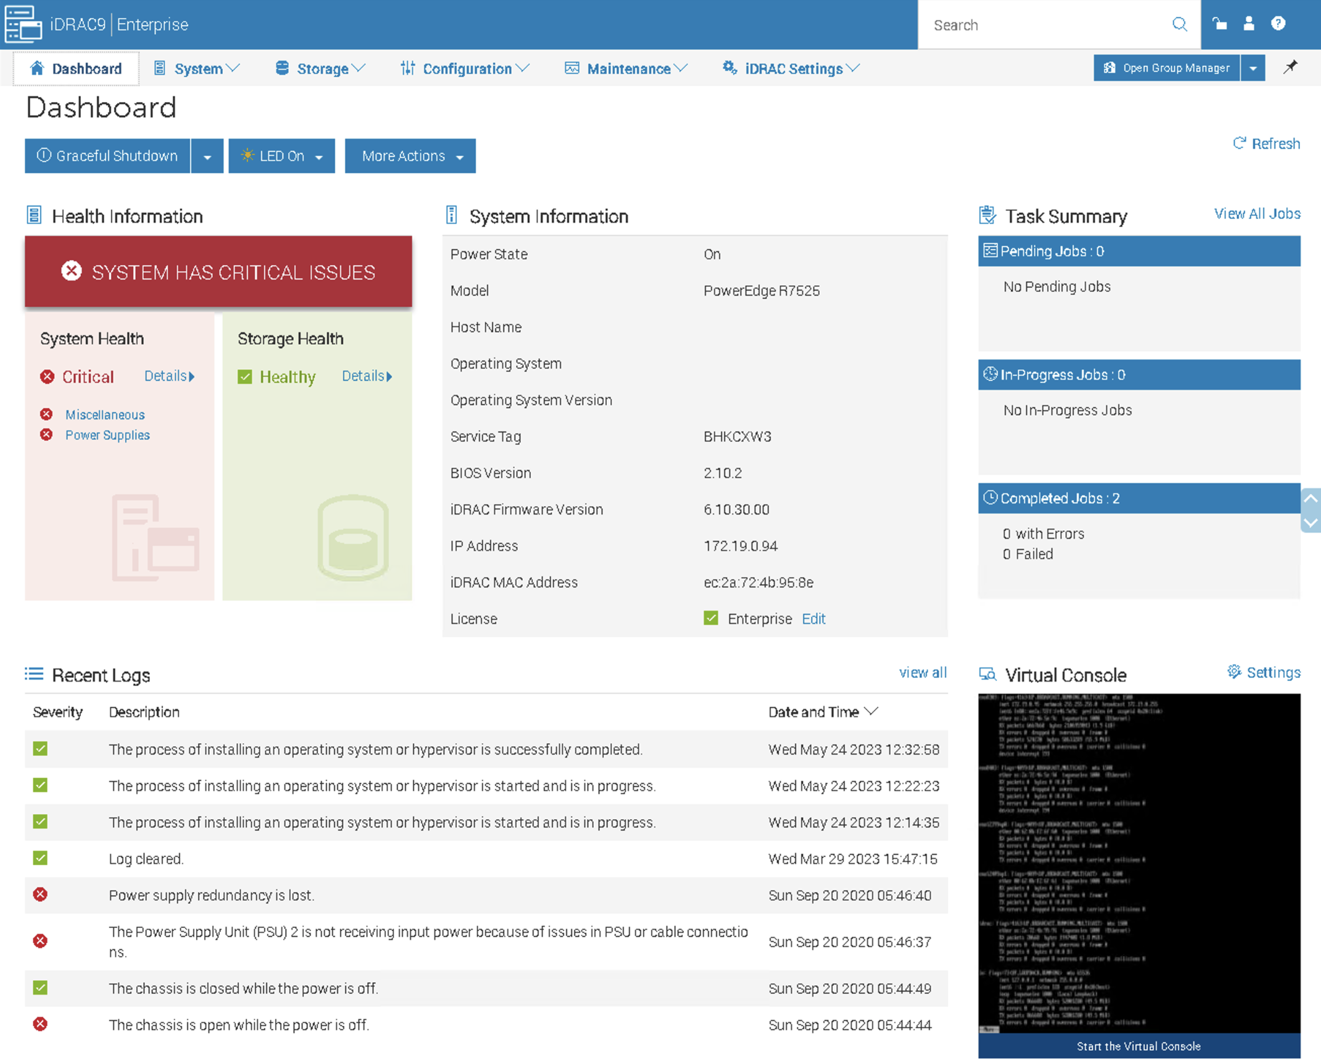This screenshot has width=1321, height=1063.
Task: Click the error icon for redundancy lost log
Action: 40,894
